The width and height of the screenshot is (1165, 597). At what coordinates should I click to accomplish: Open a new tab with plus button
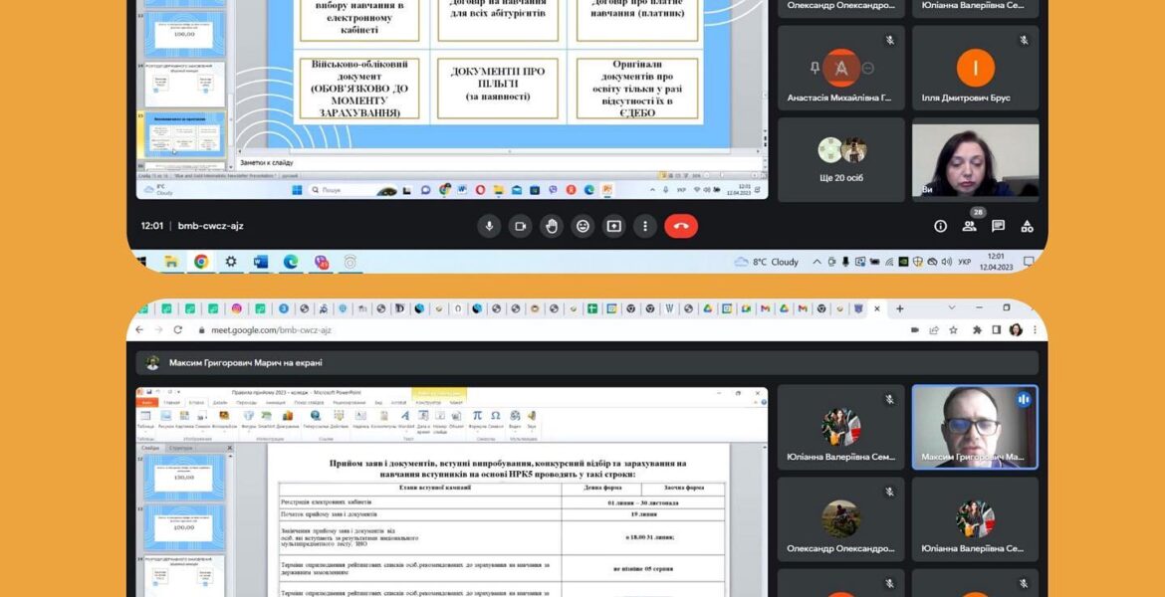coord(900,308)
